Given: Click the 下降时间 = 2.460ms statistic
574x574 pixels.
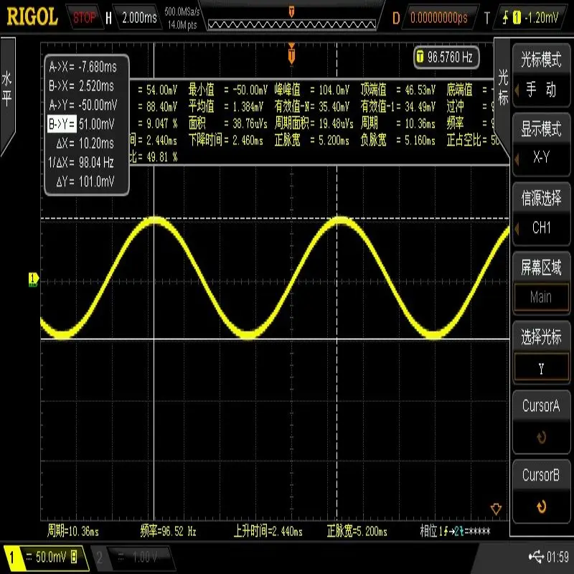Looking at the screenshot, I should [226, 140].
